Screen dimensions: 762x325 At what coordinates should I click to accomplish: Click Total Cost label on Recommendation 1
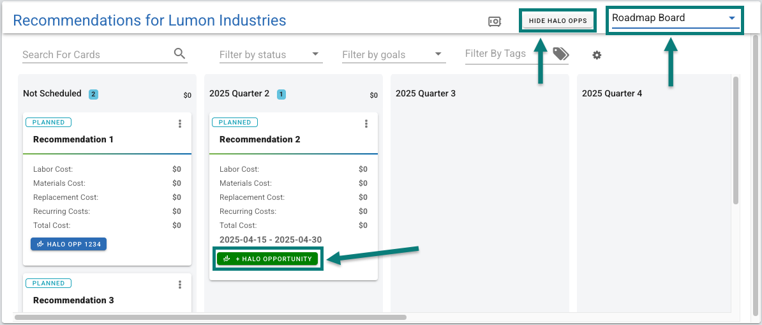pos(52,225)
